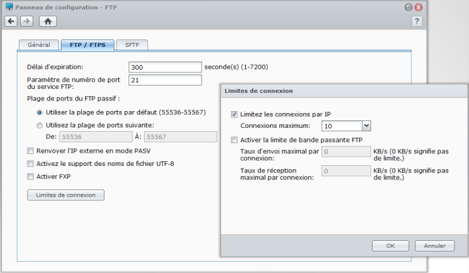
Task: Click the forward navigation arrow
Action: click(26, 21)
